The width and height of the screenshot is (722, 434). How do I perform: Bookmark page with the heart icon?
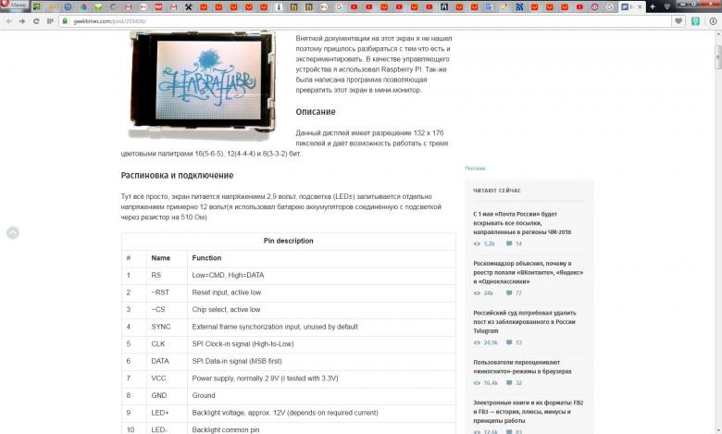[x=678, y=21]
